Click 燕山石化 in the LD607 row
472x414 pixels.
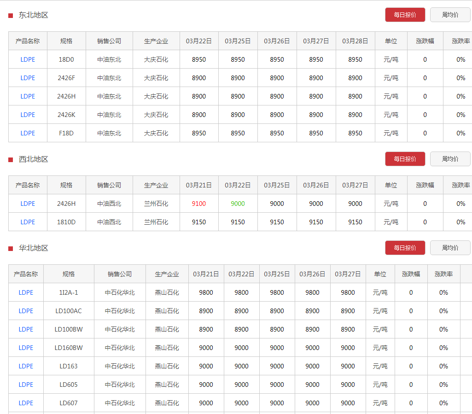pyautogui.click(x=167, y=403)
